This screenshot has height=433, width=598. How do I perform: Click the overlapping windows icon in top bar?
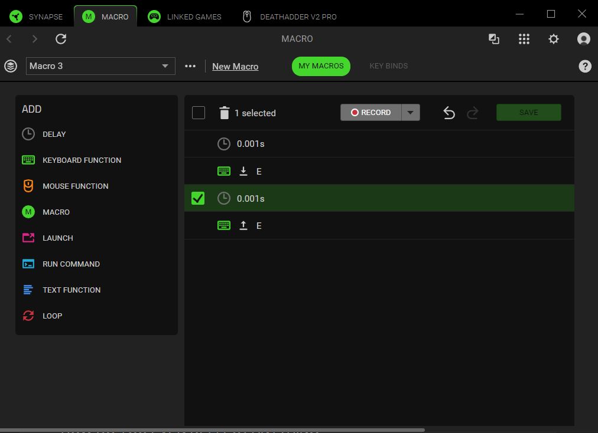(494, 39)
